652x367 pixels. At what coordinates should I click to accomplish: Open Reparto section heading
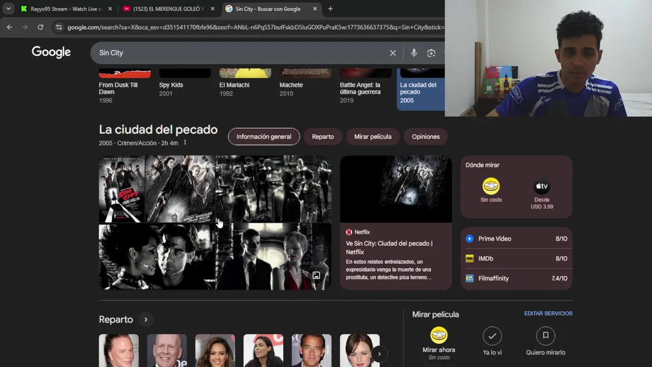[x=116, y=320]
